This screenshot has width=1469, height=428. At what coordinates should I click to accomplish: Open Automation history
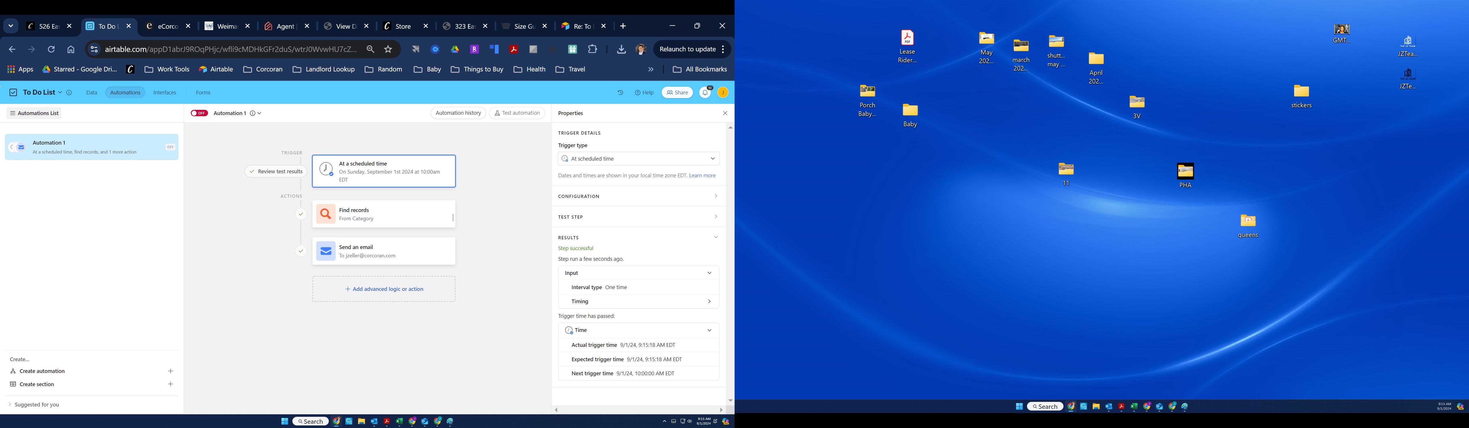[x=458, y=113]
